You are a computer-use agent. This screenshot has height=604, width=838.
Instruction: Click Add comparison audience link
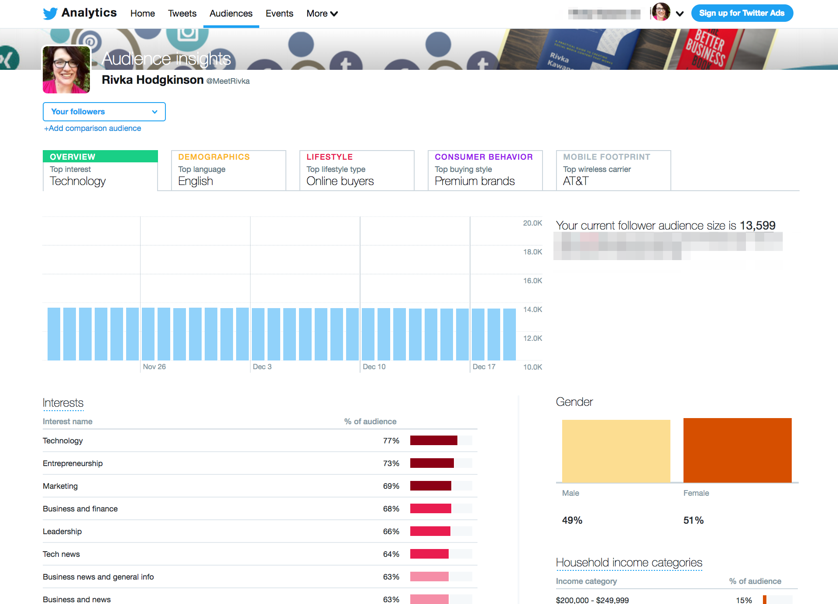tap(93, 128)
